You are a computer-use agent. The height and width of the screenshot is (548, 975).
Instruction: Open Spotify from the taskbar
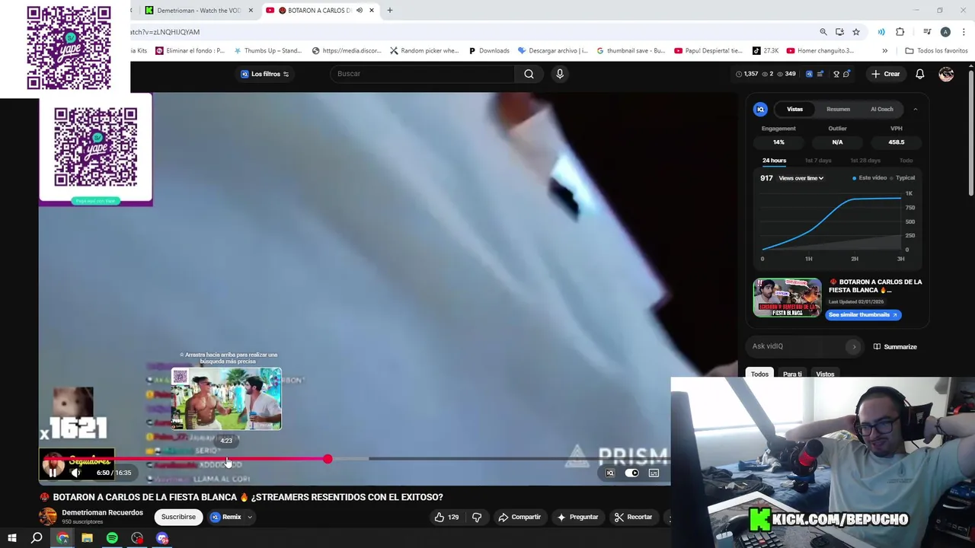pos(112,538)
